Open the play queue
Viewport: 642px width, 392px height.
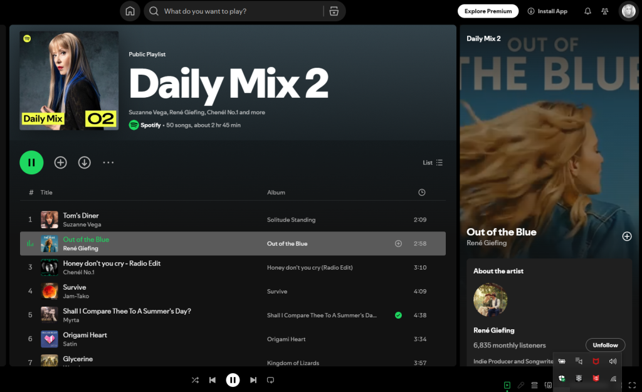[x=534, y=385]
